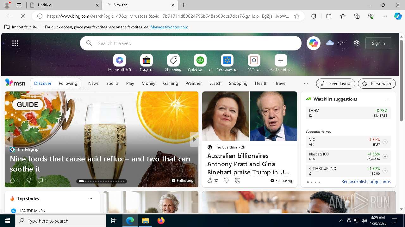Open the Browser essentials icon

point(371,16)
